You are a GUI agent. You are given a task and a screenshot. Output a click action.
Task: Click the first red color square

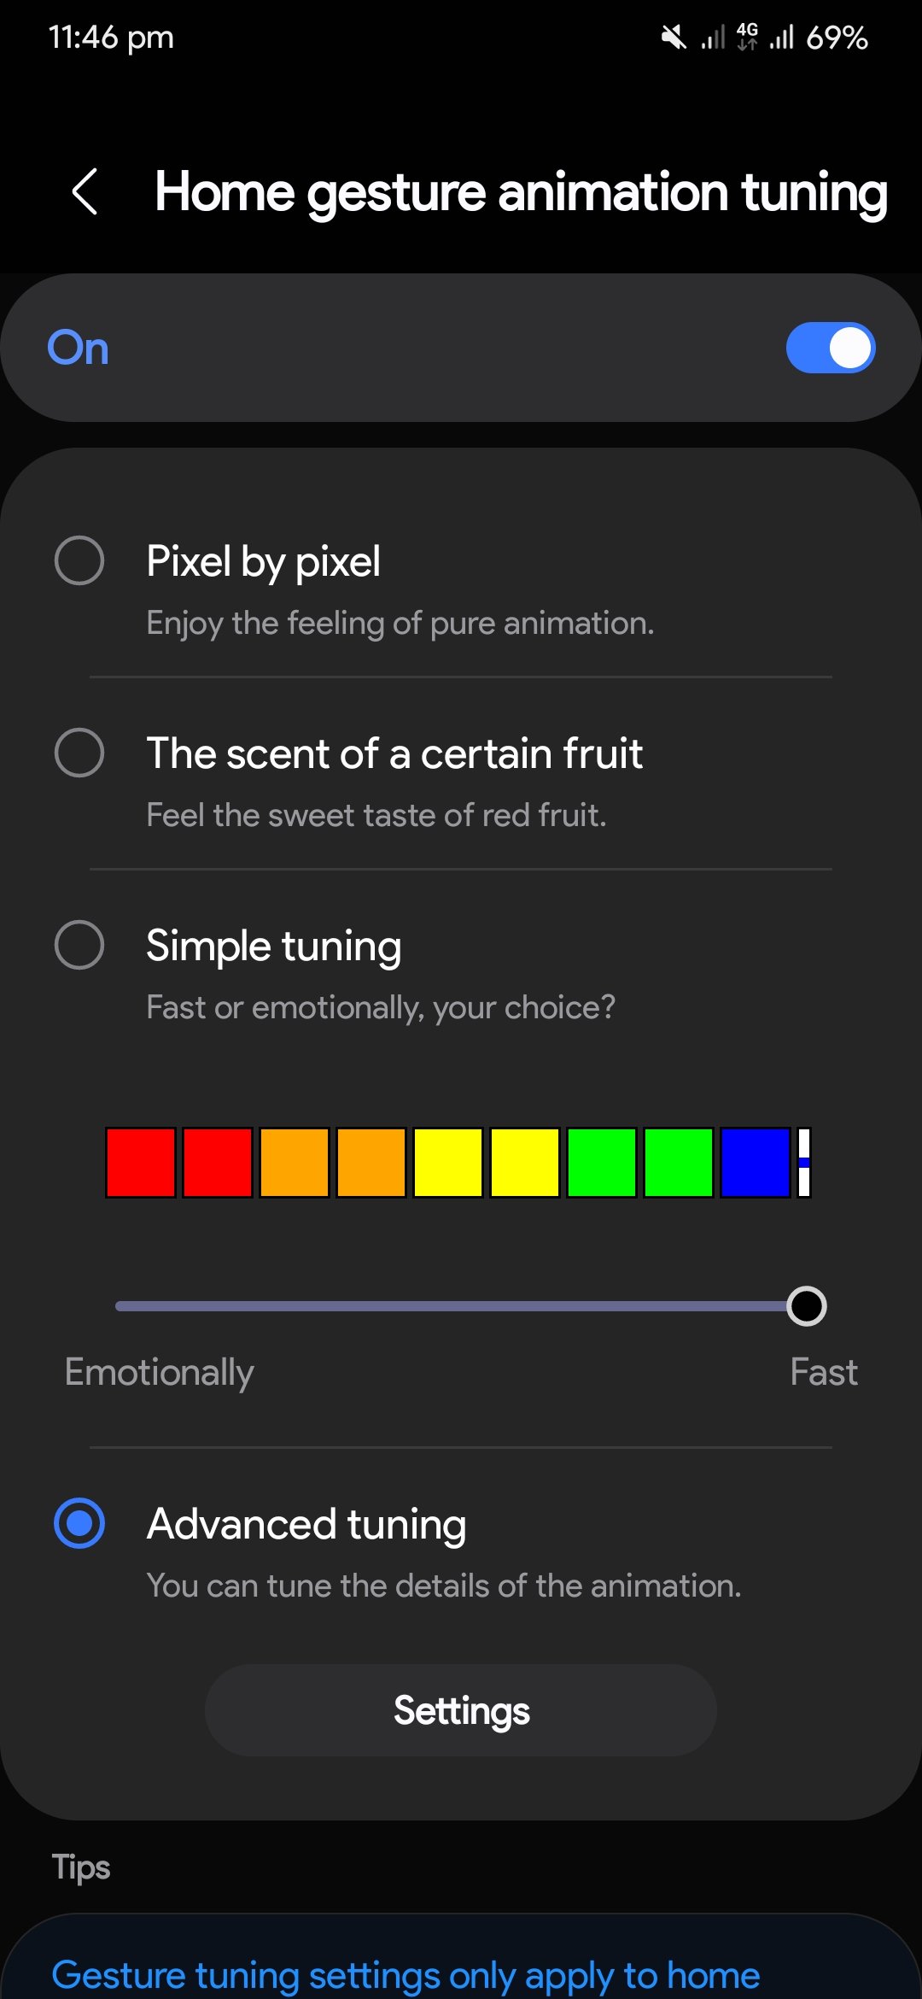141,1163
